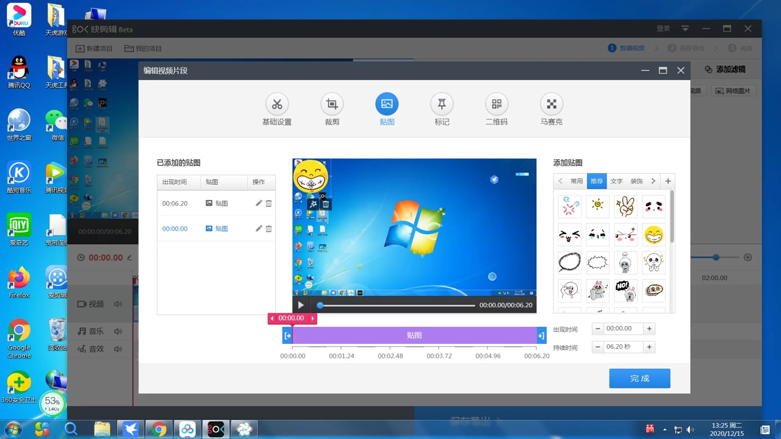Open 我的项目 in main window
The image size is (781, 439).
(143, 48)
